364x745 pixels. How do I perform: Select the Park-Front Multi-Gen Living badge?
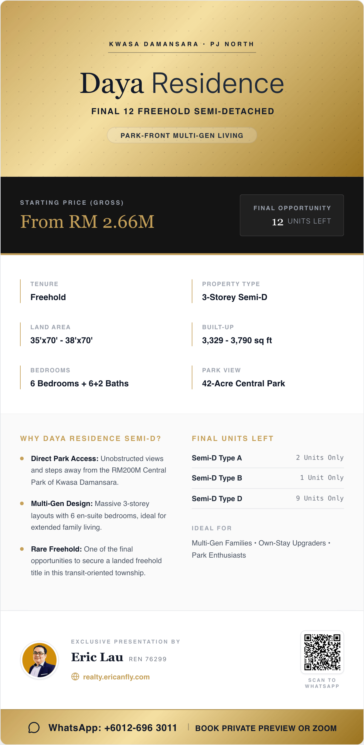tap(182, 135)
